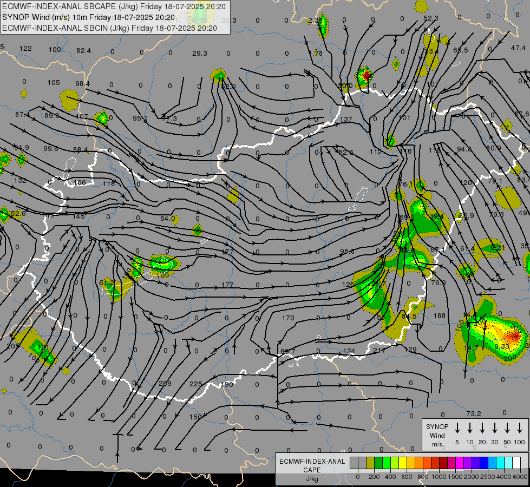The height and width of the screenshot is (487, 530).
Task: Click the map value 190
Action: 227,385
